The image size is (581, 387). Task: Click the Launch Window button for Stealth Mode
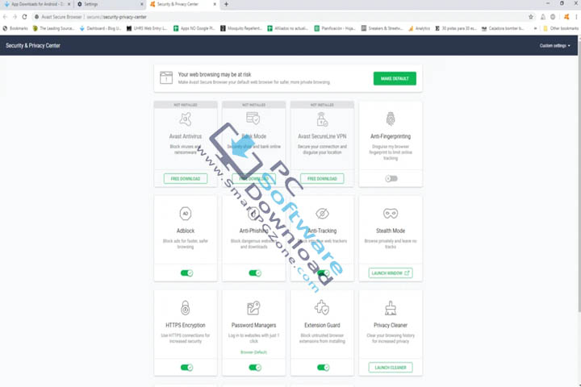pyautogui.click(x=391, y=273)
